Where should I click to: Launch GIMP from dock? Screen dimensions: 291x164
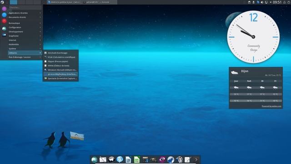coord(154,159)
